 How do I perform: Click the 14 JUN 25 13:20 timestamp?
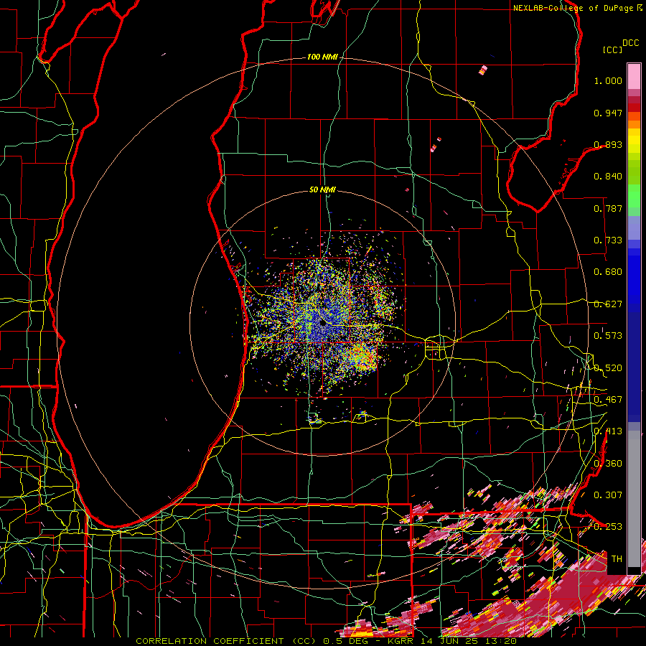click(x=469, y=641)
